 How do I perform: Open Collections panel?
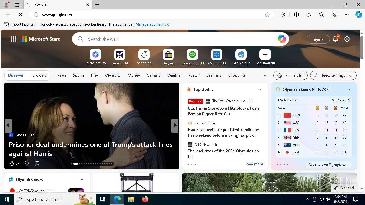[322, 15]
